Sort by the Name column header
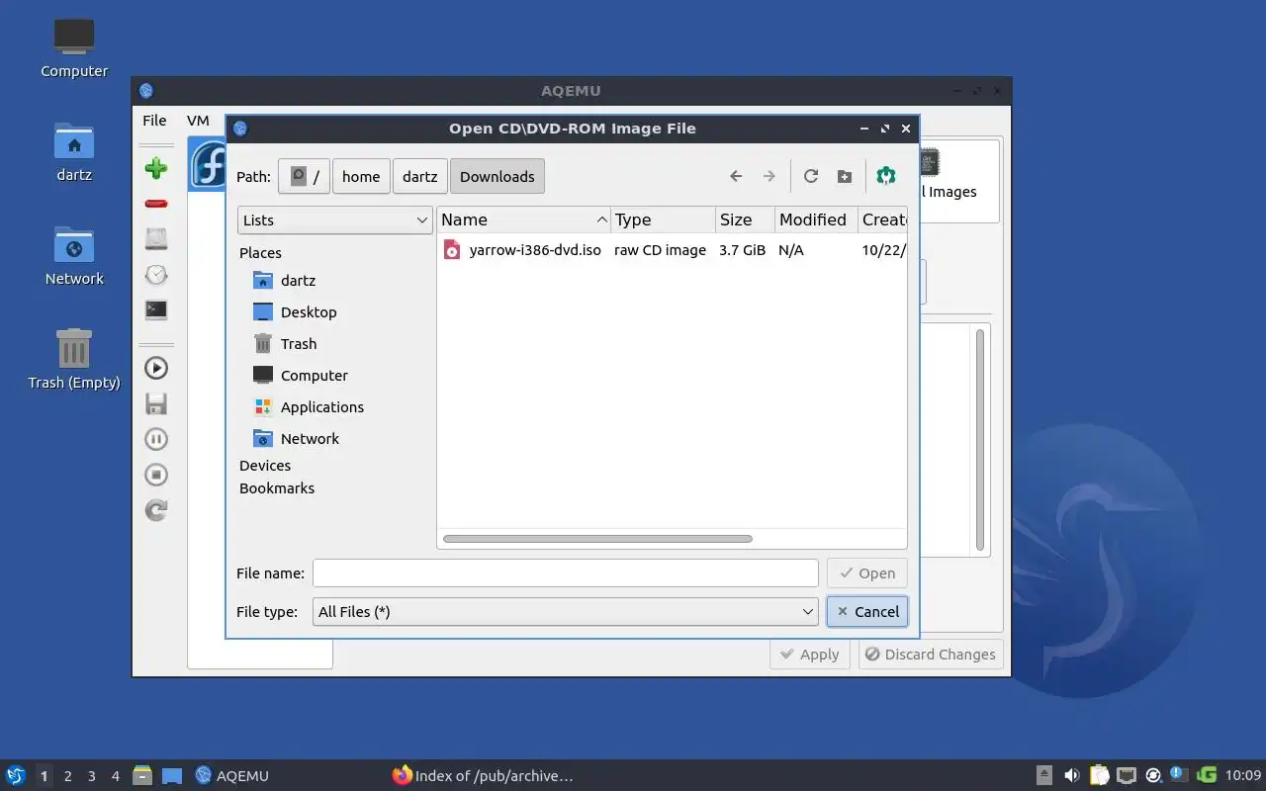Image resolution: width=1266 pixels, height=791 pixels. point(524,220)
